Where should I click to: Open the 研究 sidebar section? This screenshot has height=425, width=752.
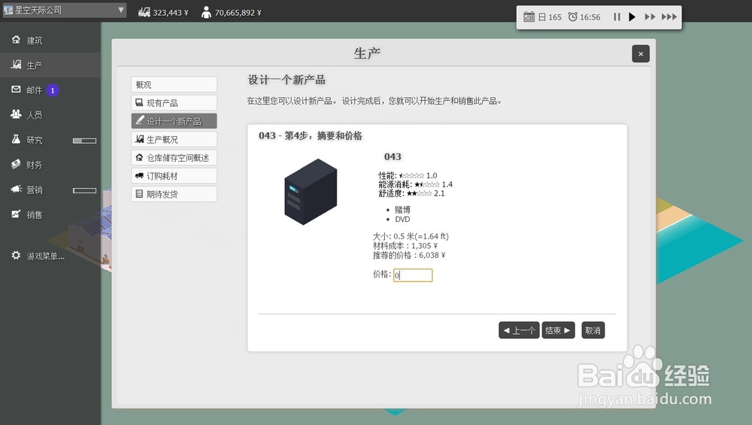click(x=50, y=140)
